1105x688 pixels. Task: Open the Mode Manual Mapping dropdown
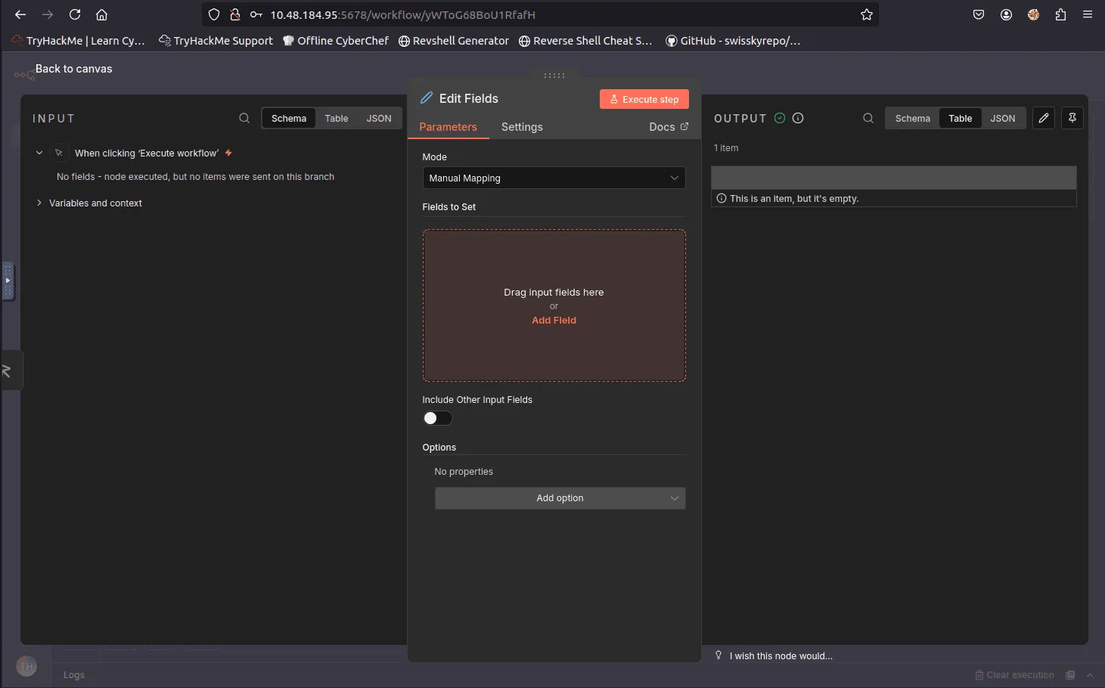click(554, 178)
